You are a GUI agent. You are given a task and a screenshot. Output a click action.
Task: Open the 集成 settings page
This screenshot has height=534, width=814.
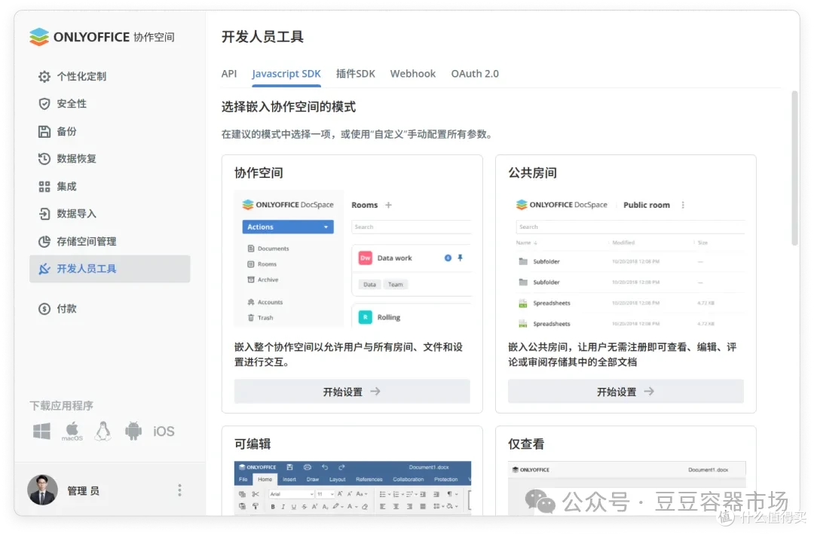66,186
